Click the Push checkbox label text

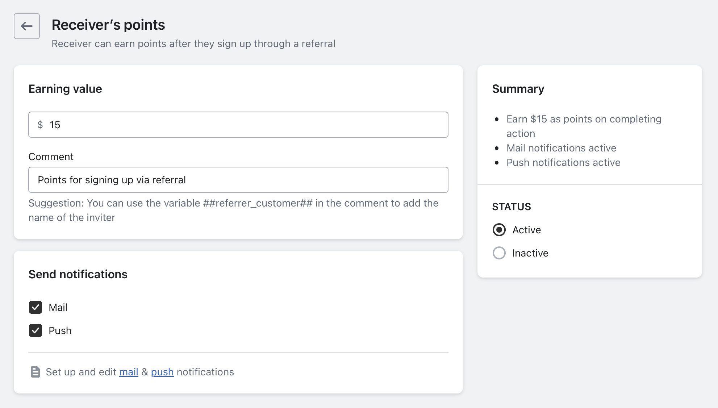pyautogui.click(x=60, y=331)
